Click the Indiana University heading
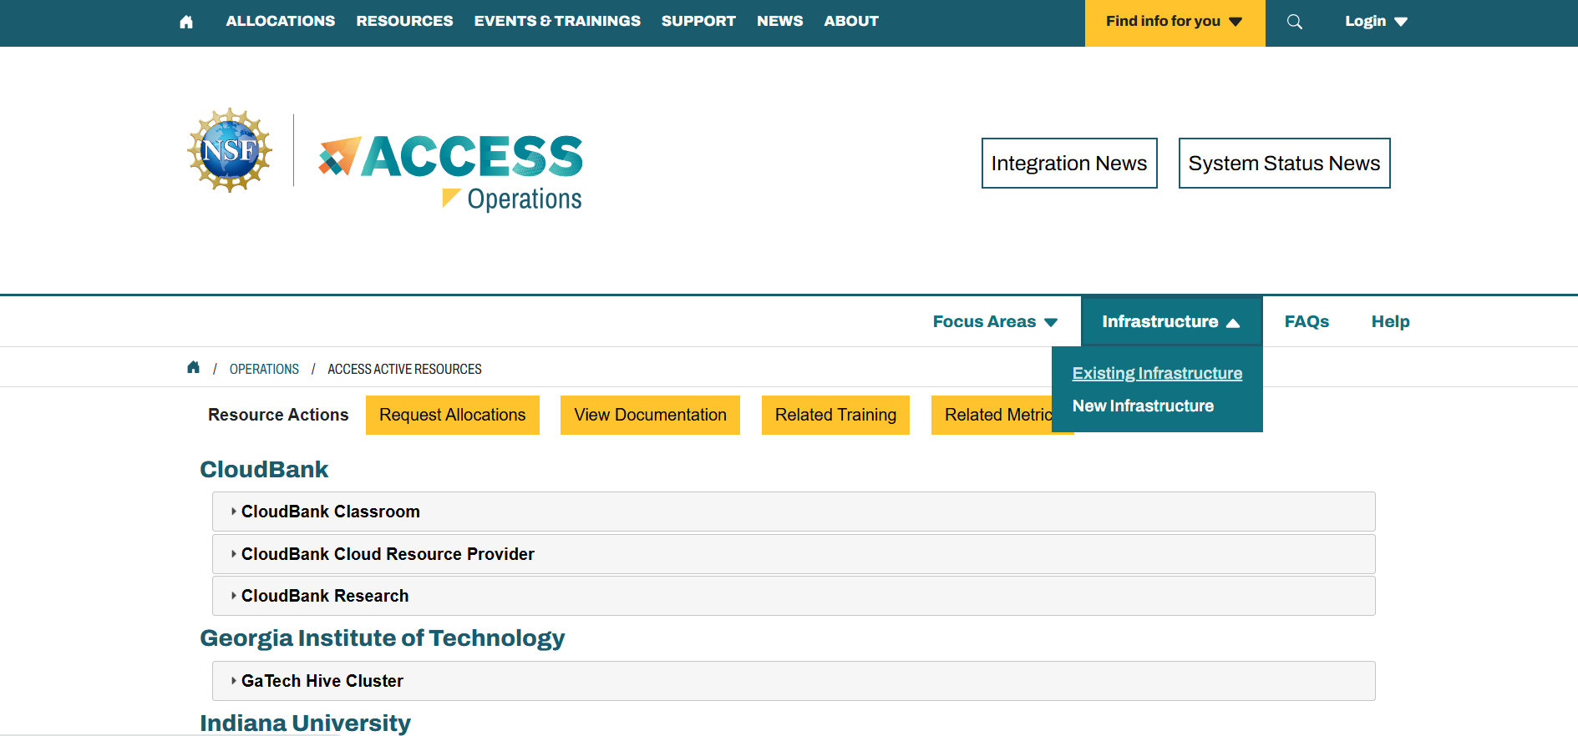Screen dimensions: 1578x736 [x=305, y=723]
